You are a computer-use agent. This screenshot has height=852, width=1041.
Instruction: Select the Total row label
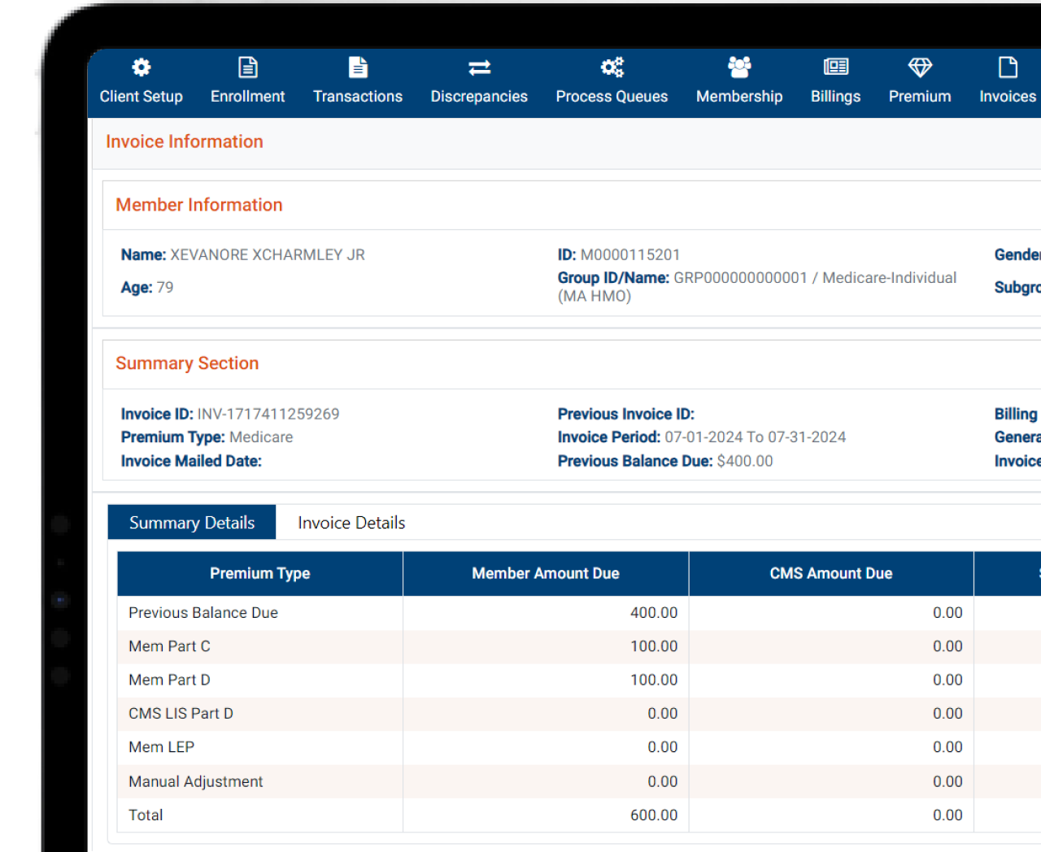[146, 815]
